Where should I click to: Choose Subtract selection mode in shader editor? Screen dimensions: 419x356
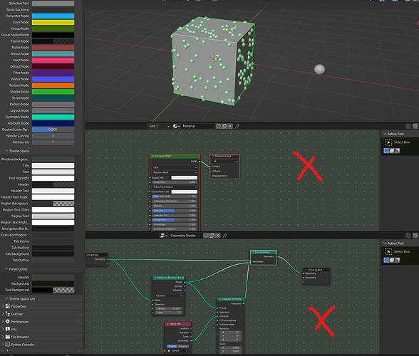[398, 151]
